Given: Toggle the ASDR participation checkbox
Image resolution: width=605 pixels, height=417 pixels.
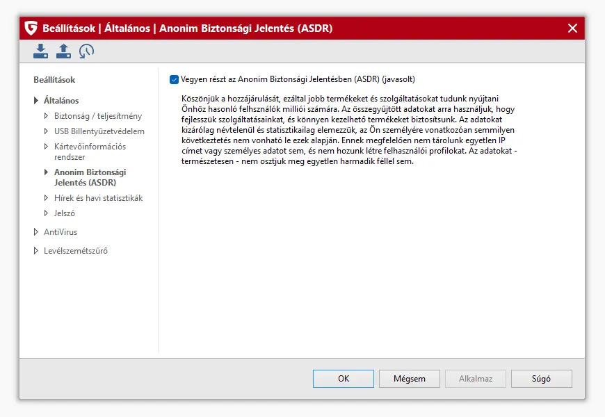Looking at the screenshot, I should coord(174,79).
